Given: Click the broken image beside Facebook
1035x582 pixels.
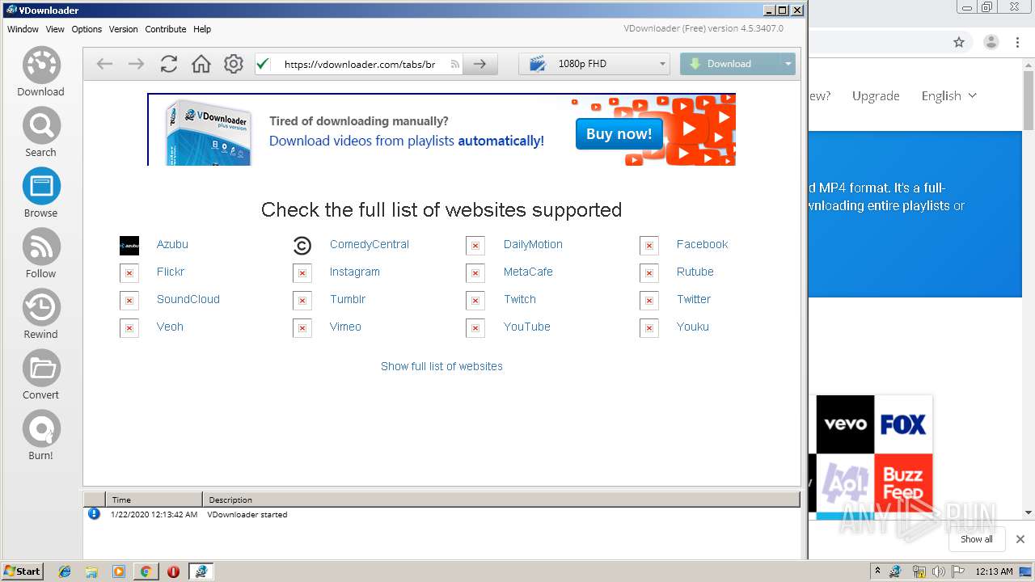Looking at the screenshot, I should (x=649, y=245).
